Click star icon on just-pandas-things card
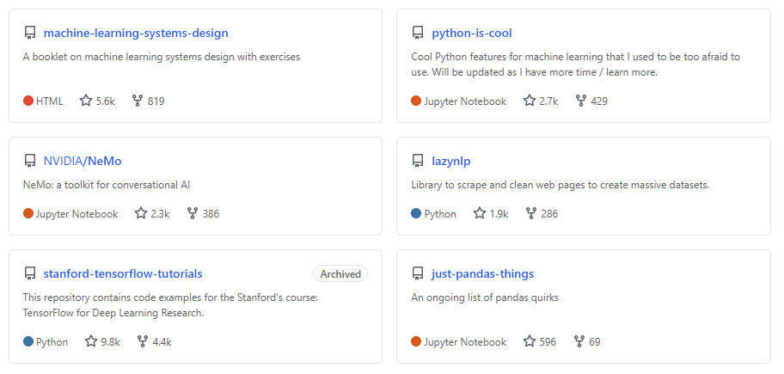 pyautogui.click(x=530, y=341)
